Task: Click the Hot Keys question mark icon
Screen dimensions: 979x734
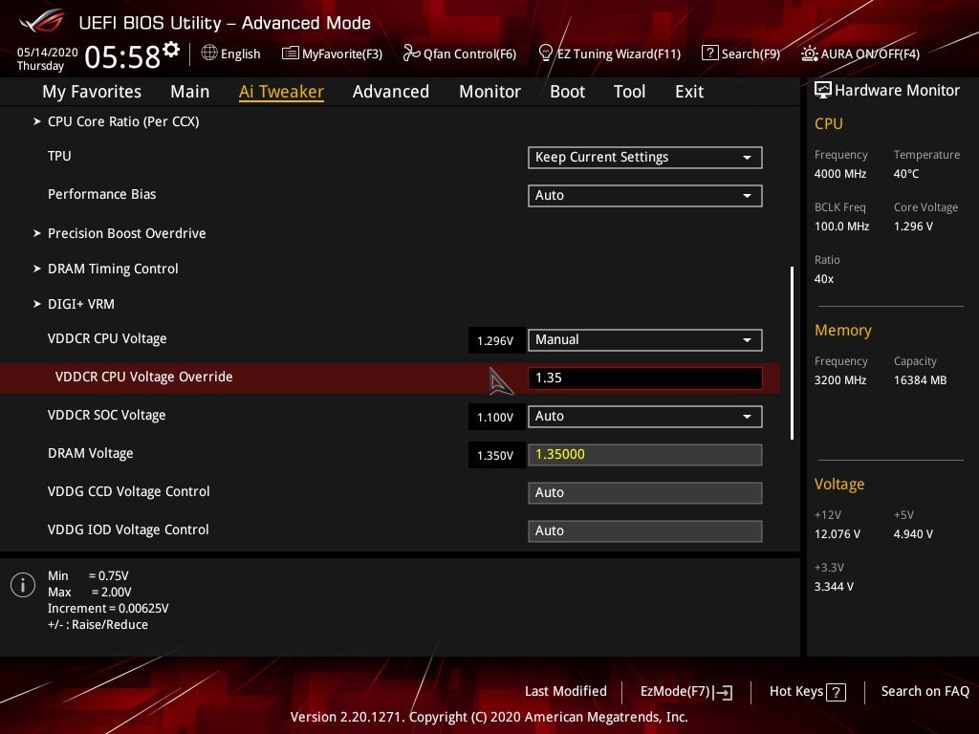Action: coord(836,692)
